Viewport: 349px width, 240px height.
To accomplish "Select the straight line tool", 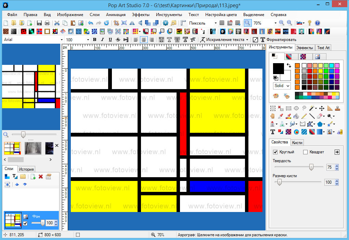I will [312, 116].
